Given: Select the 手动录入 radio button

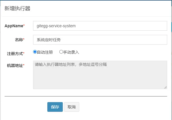Looking at the screenshot, I should tap(61, 52).
